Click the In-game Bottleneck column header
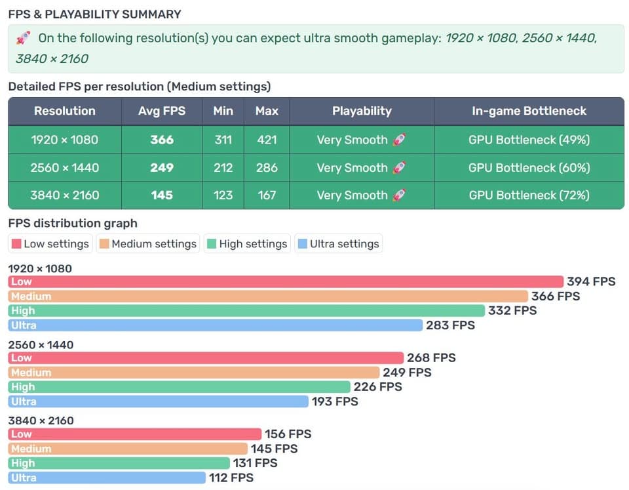The image size is (629, 490). pos(529,112)
